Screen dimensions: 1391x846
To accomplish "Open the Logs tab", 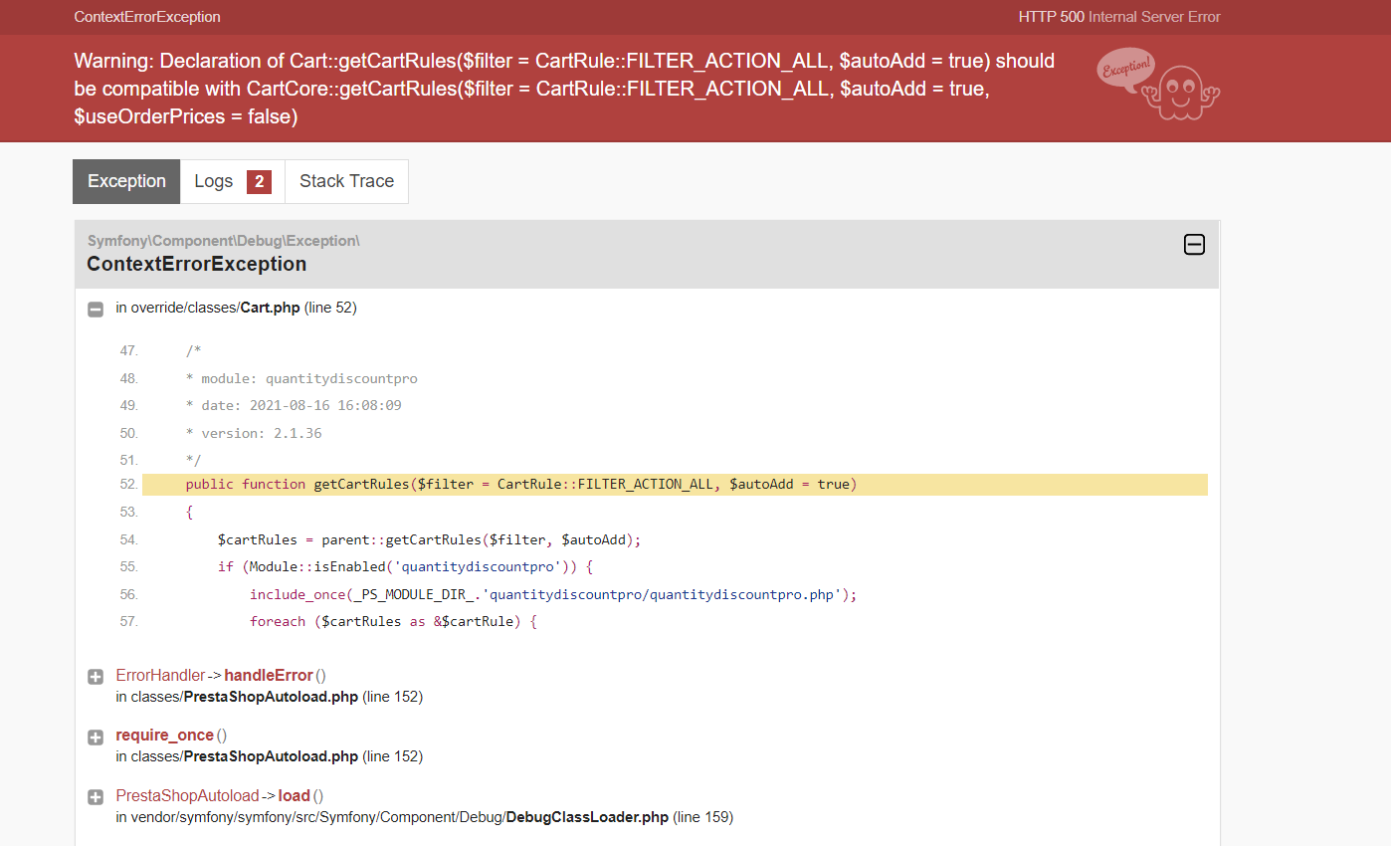I will [233, 181].
